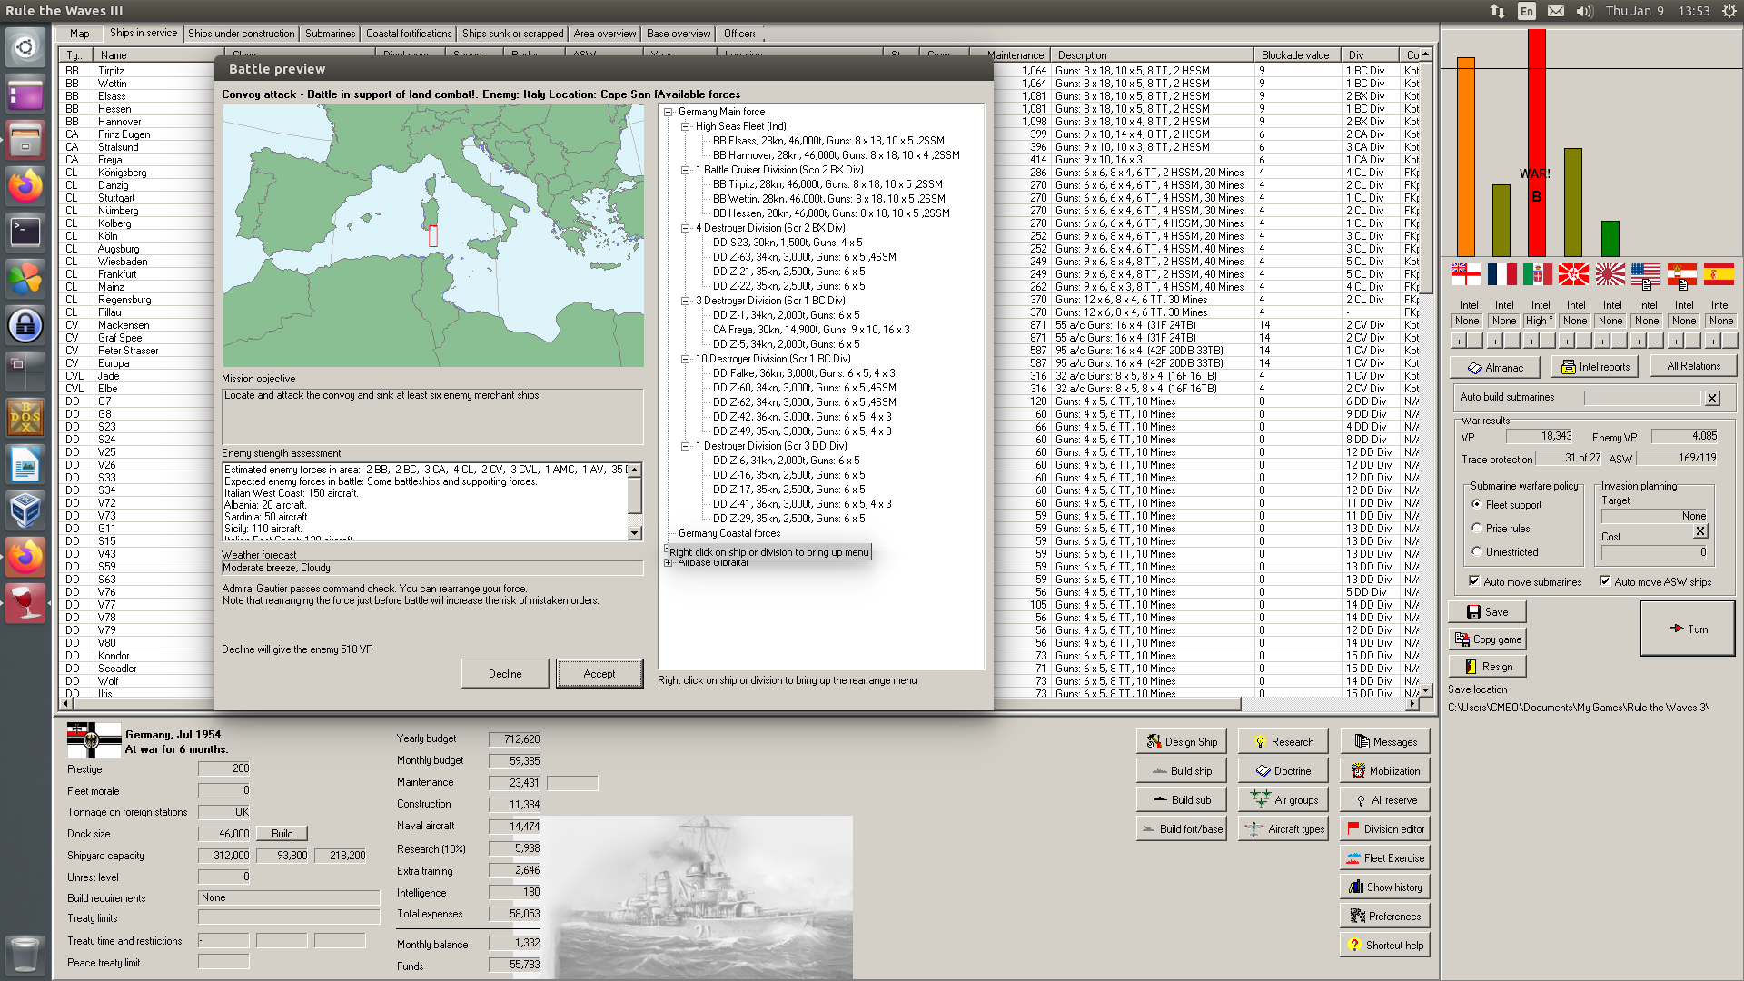The width and height of the screenshot is (1744, 981).
Task: Click the French tricolor flag
Action: [1501, 273]
